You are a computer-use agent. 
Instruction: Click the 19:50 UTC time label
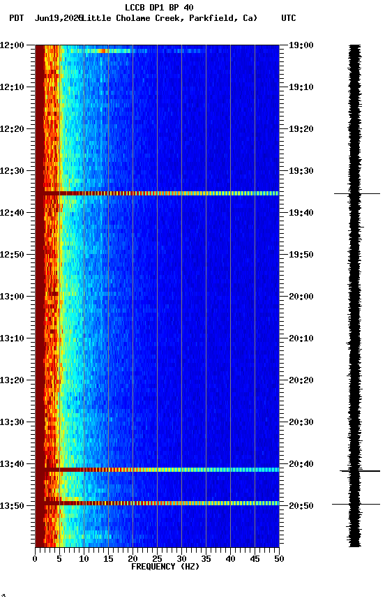coord(301,255)
